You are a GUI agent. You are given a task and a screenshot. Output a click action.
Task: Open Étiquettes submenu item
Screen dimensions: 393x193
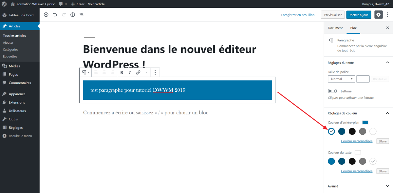click(x=10, y=56)
